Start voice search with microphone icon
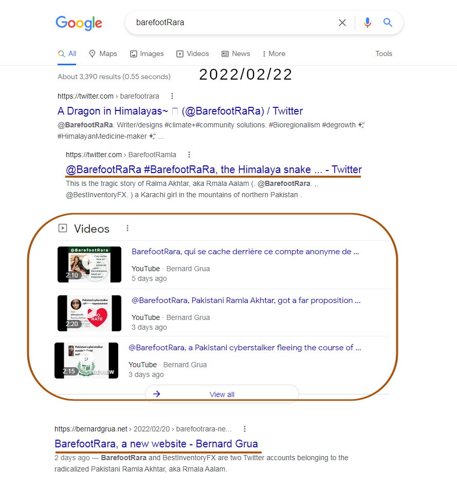 tap(367, 23)
